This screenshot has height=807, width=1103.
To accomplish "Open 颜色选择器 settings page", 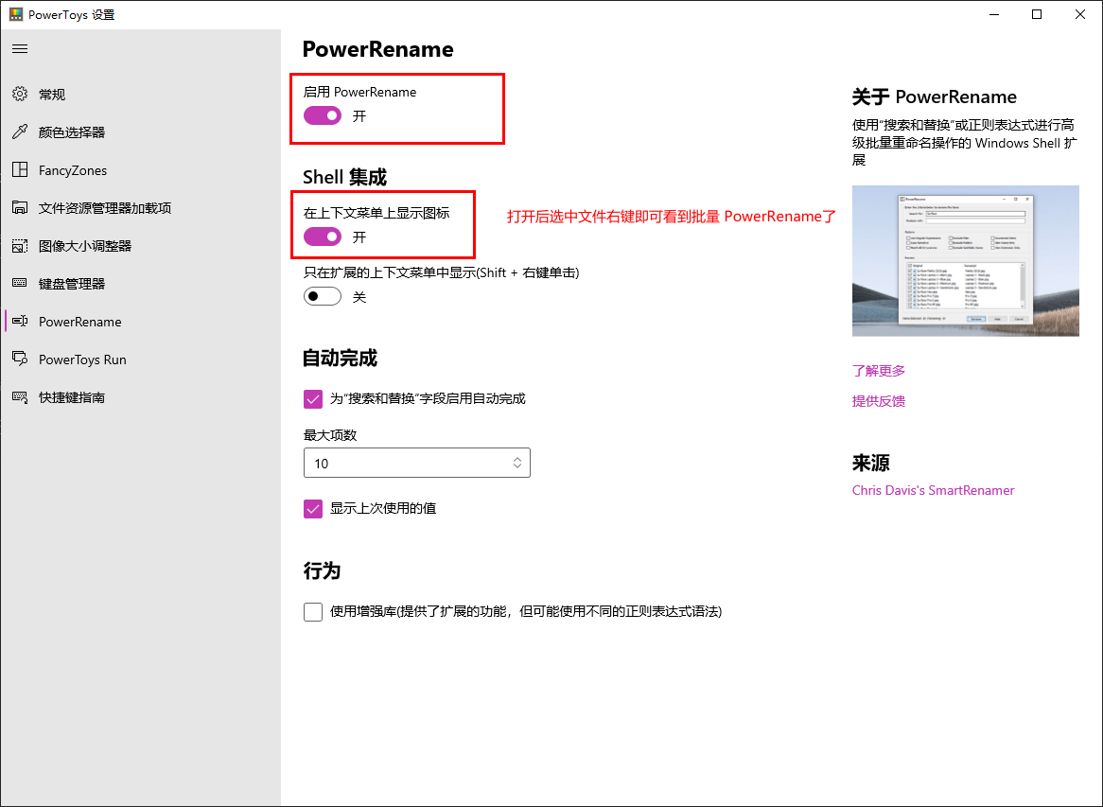I will (72, 132).
